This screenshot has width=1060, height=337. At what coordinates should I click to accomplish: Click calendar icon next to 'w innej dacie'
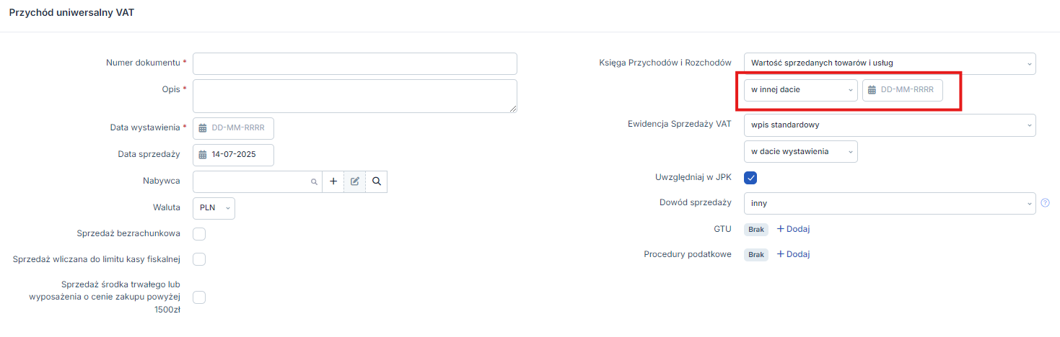point(872,90)
